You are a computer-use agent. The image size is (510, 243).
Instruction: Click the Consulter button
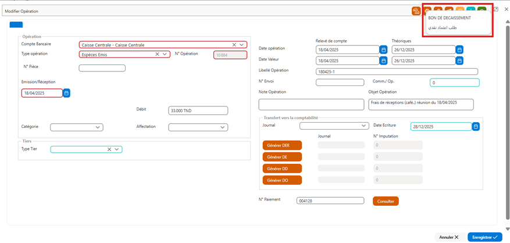(x=386, y=201)
